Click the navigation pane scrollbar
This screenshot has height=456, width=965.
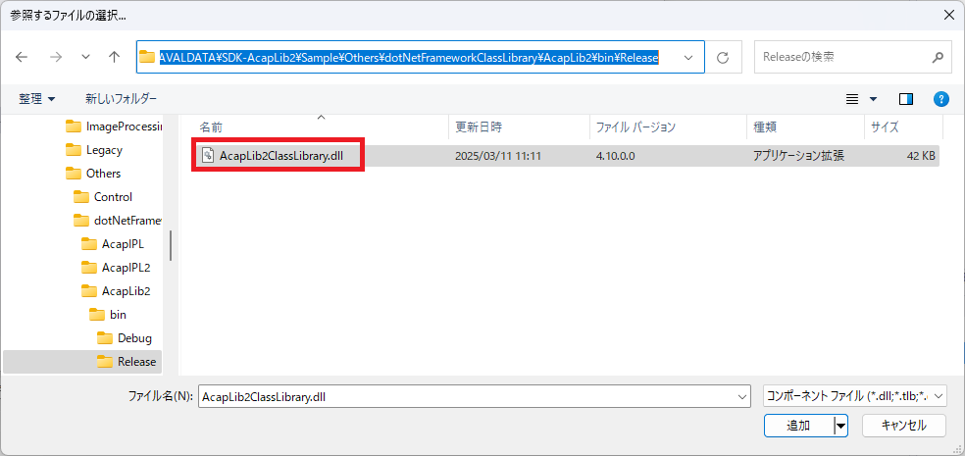point(171,246)
